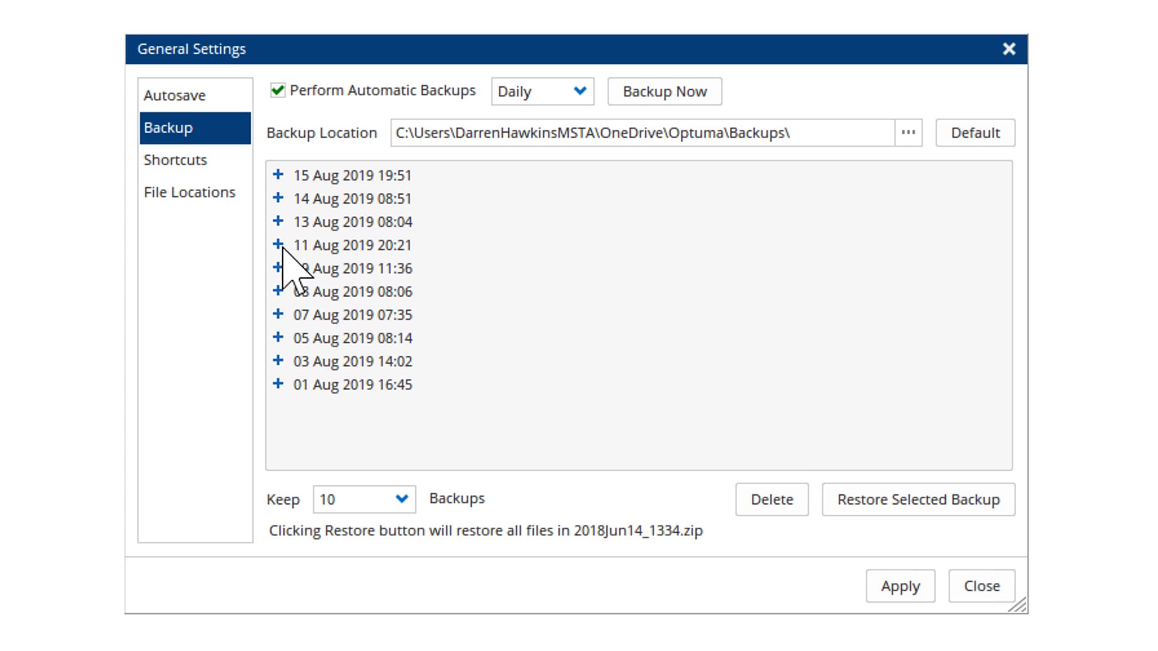Screen dimensions: 1158x651
Task: Click the Backup Now button
Action: click(665, 92)
